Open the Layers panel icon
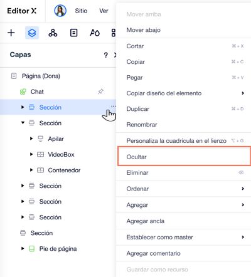The image size is (251, 277). coord(32,33)
